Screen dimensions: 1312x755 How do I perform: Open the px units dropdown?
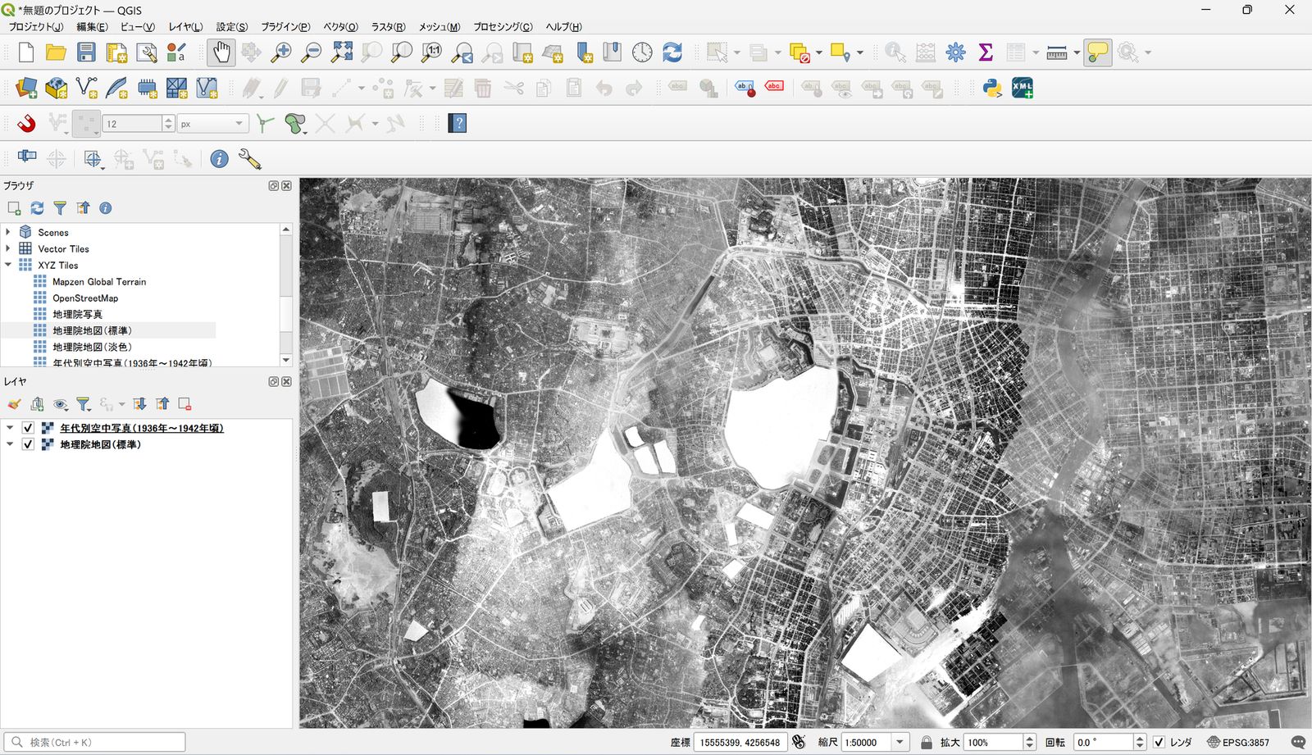coord(239,124)
